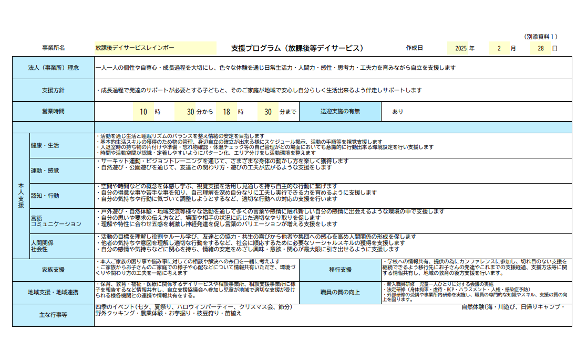Click the line サーキット運動・ビジョントレーニング
The image size is (587, 341).
coord(222,161)
